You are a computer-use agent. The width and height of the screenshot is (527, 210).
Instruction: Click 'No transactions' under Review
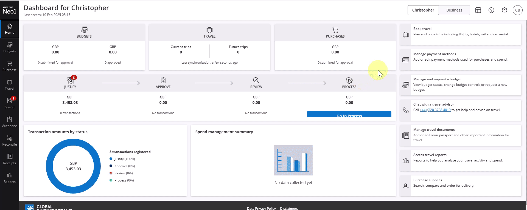256,113
